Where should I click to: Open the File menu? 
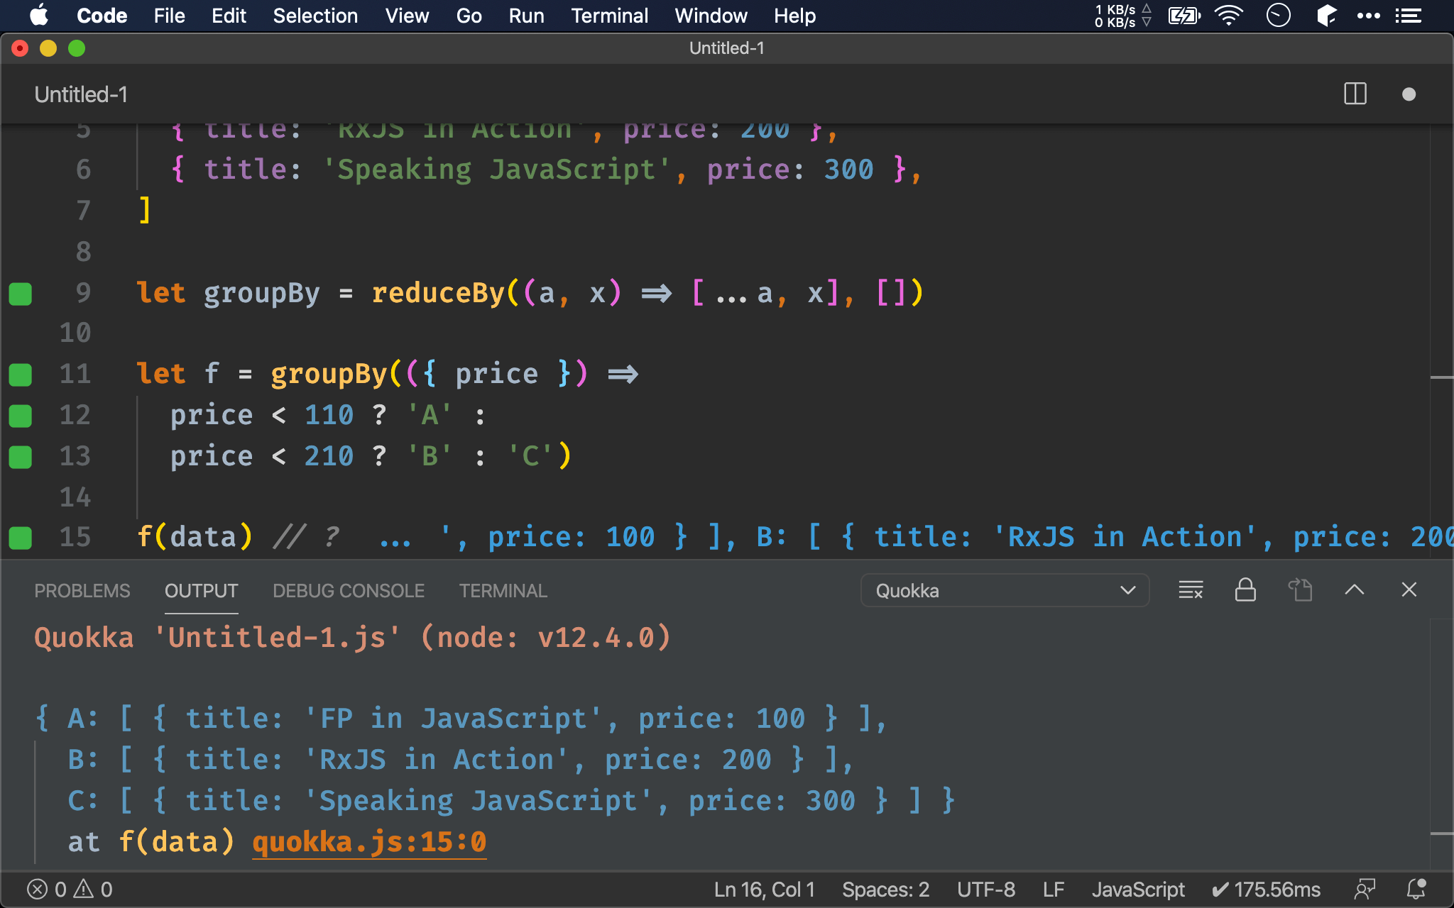coord(169,16)
